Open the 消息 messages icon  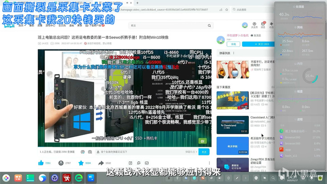pos(263,25)
